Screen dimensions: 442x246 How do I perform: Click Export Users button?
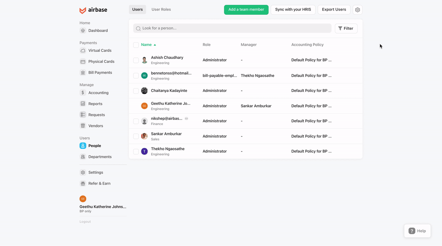click(x=334, y=10)
